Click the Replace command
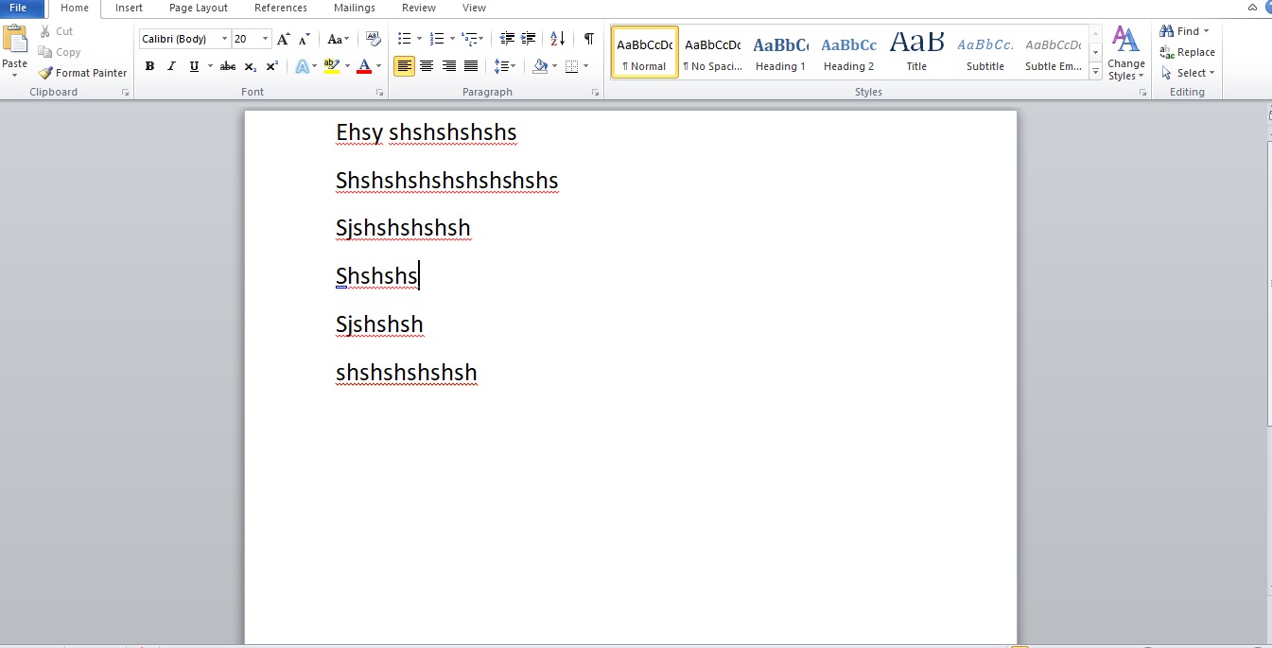The image size is (1272, 648). 1190,52
